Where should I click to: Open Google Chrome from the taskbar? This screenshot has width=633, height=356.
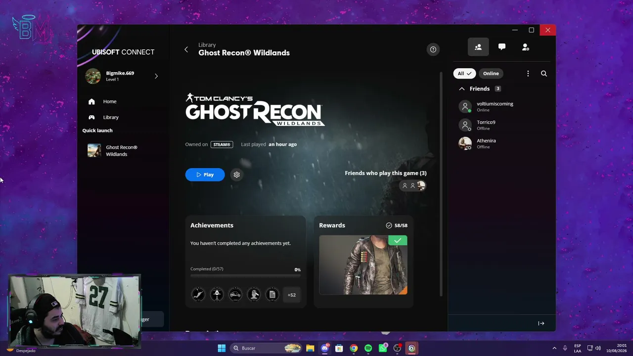point(354,348)
